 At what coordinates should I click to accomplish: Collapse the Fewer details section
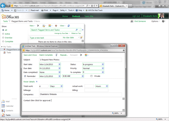click(x=30, y=82)
